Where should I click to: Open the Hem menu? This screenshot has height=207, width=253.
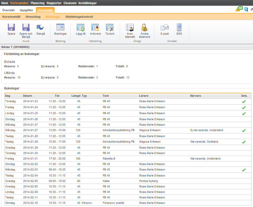pyautogui.click(x=5, y=3)
